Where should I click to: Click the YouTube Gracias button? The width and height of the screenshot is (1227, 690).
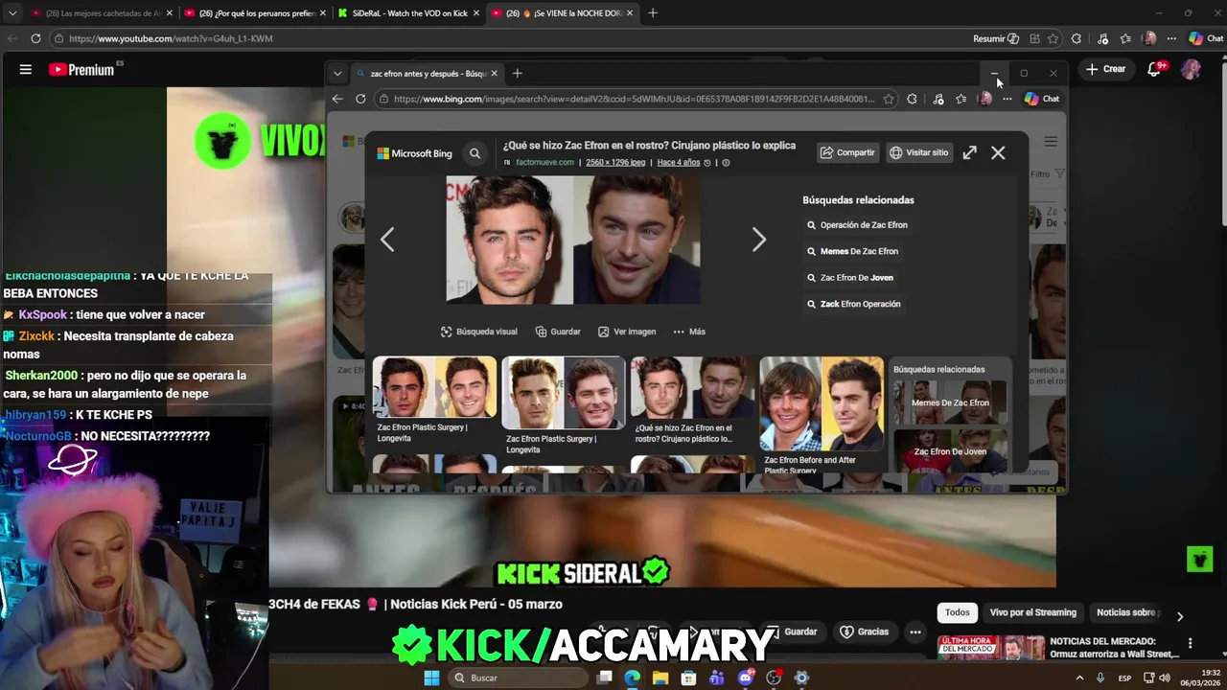(x=865, y=632)
